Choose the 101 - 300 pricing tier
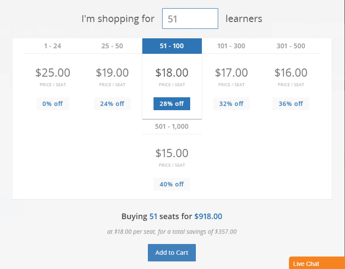 click(x=231, y=46)
